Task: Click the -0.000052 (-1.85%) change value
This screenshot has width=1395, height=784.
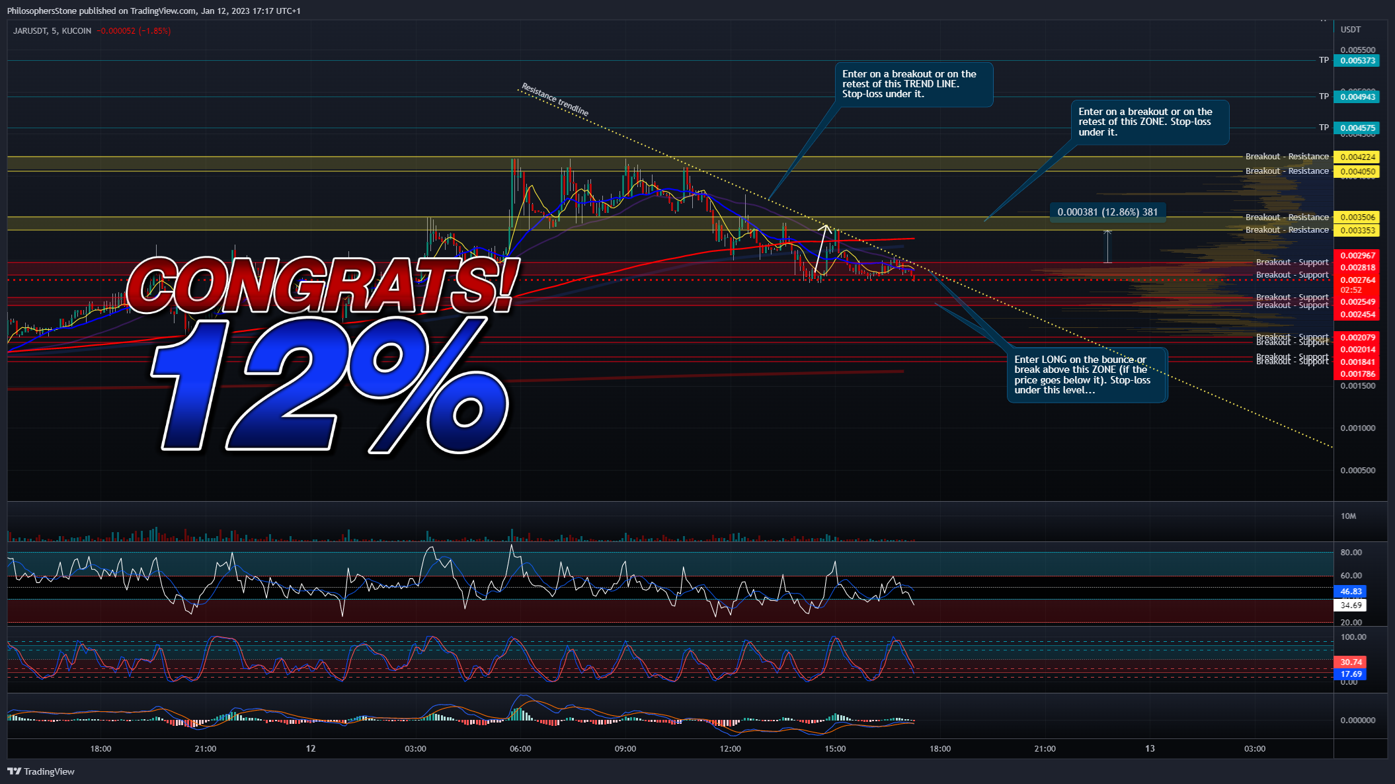Action: click(134, 31)
